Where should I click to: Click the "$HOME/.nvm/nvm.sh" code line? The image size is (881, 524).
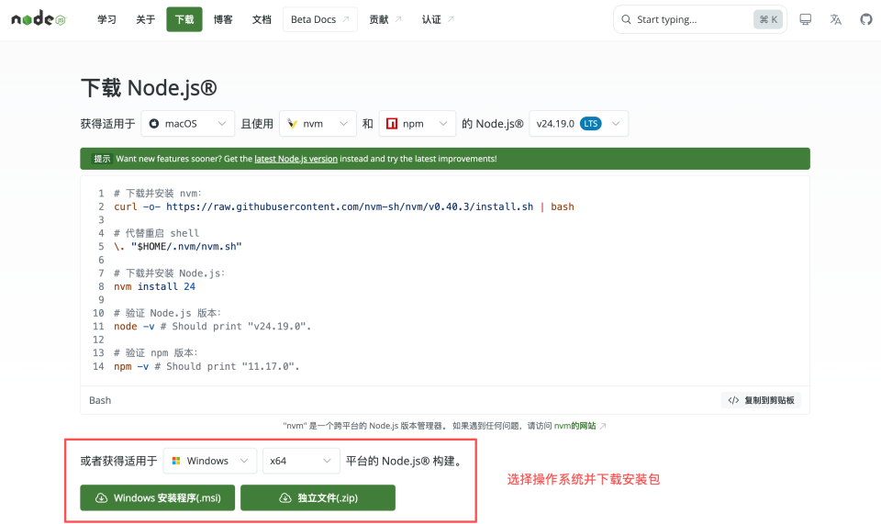[x=177, y=247]
